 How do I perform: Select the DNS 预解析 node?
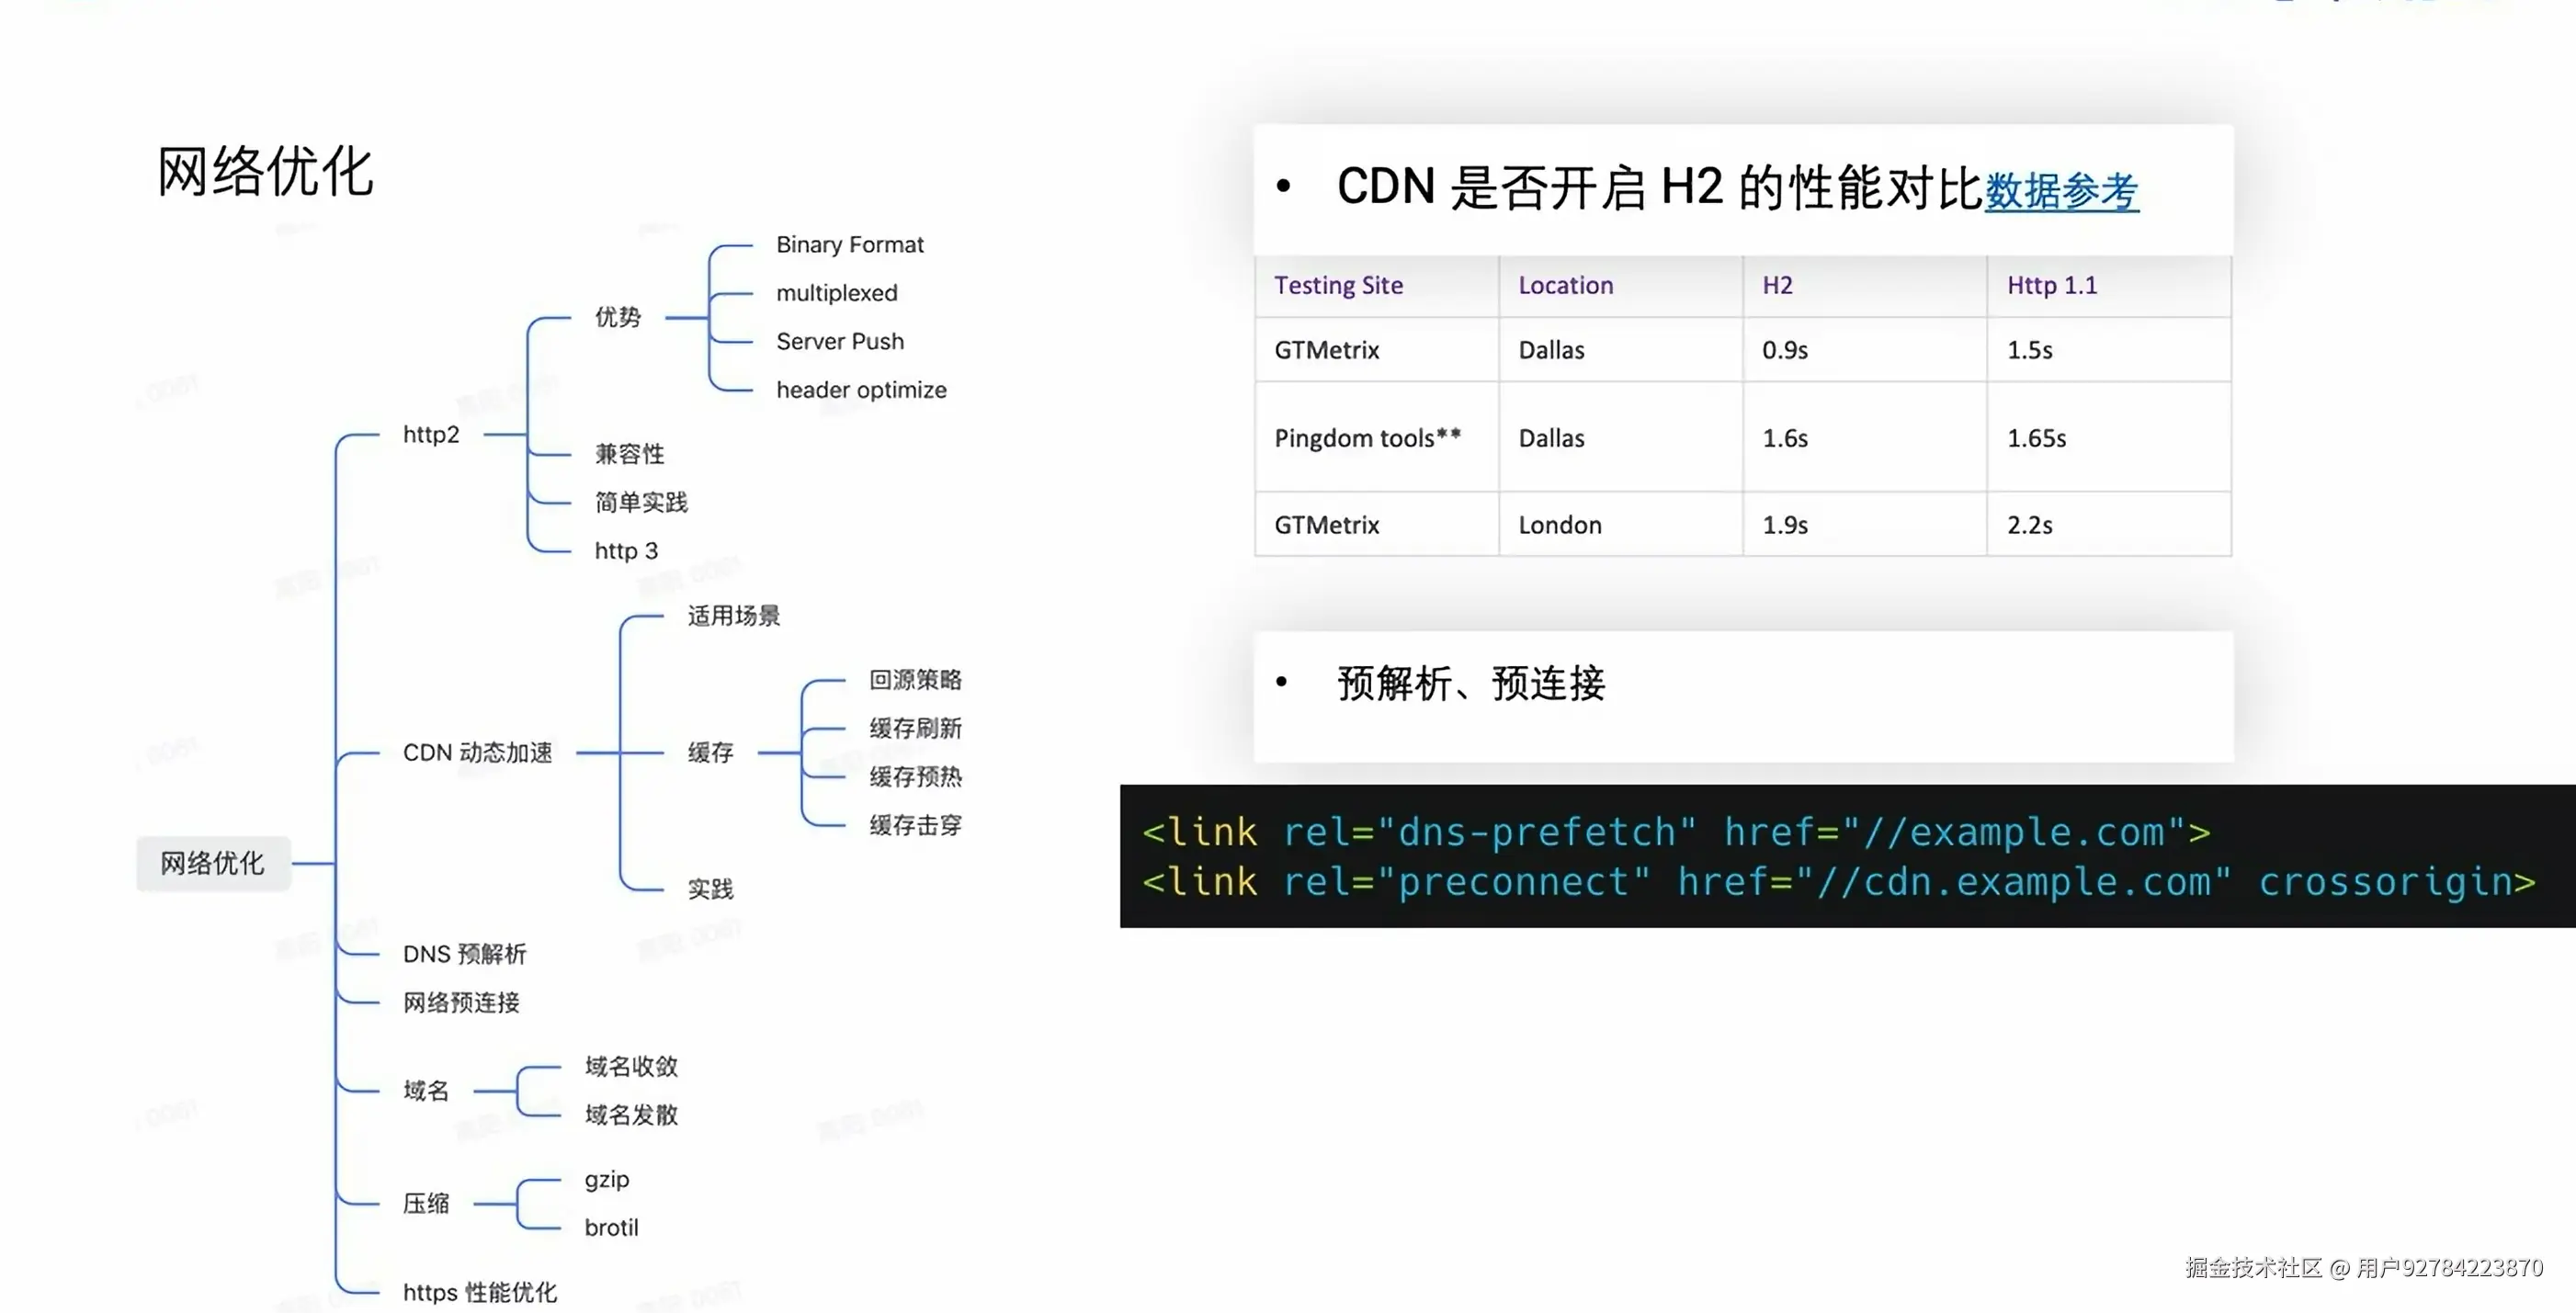464,955
